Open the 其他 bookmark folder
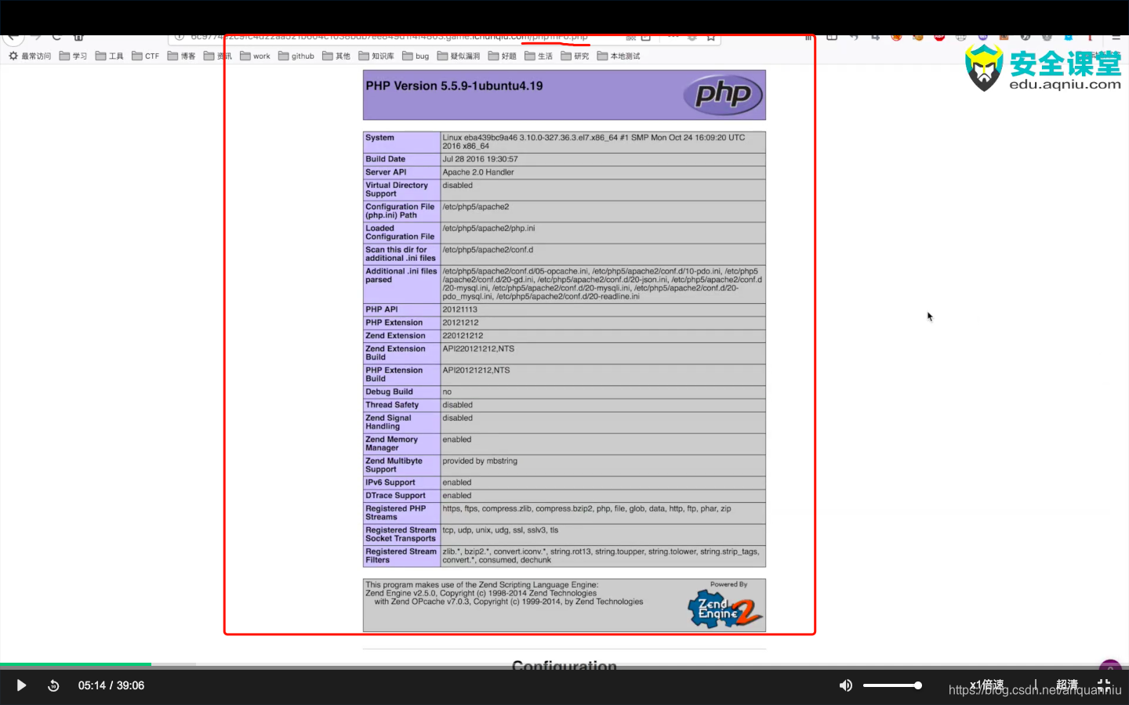This screenshot has width=1129, height=705. point(336,56)
